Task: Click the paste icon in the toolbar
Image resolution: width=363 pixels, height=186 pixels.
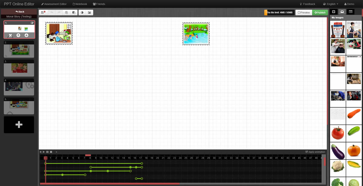Action: 74,13
